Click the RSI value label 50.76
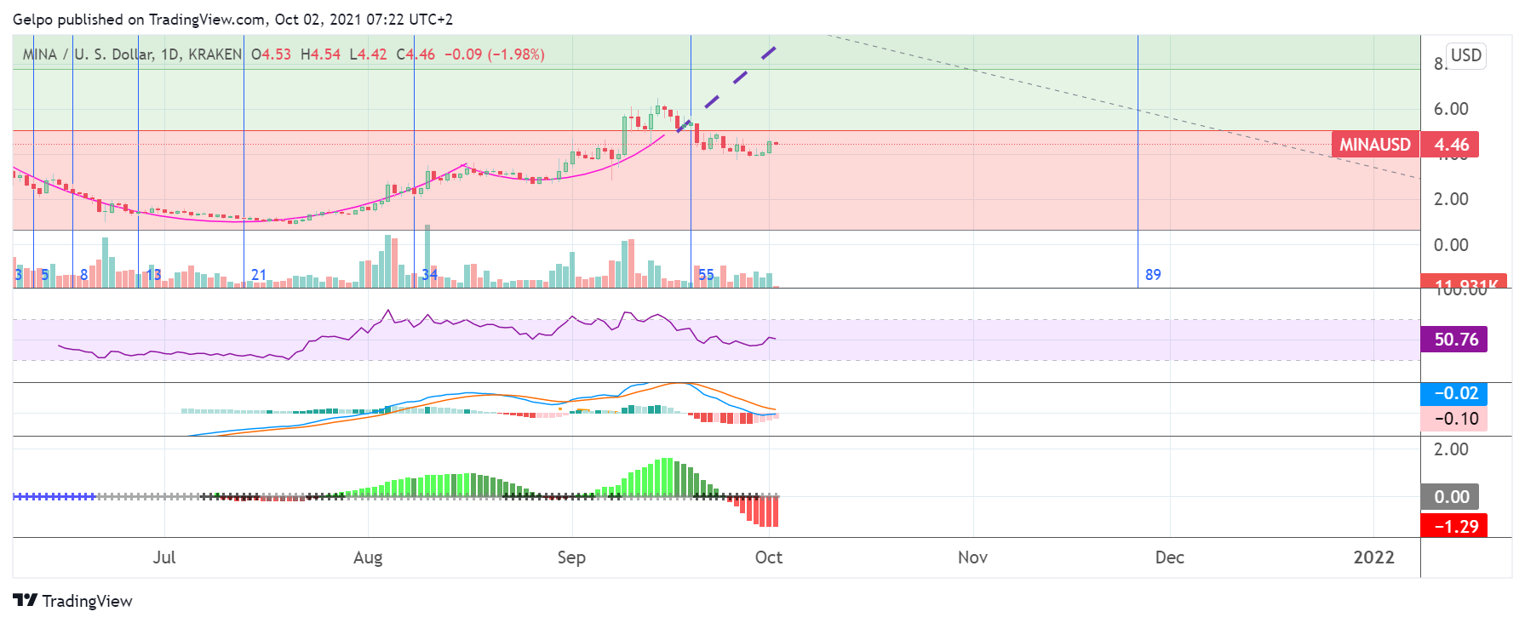 (1455, 340)
